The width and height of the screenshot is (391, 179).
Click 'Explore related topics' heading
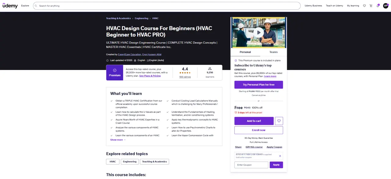coord(127,154)
